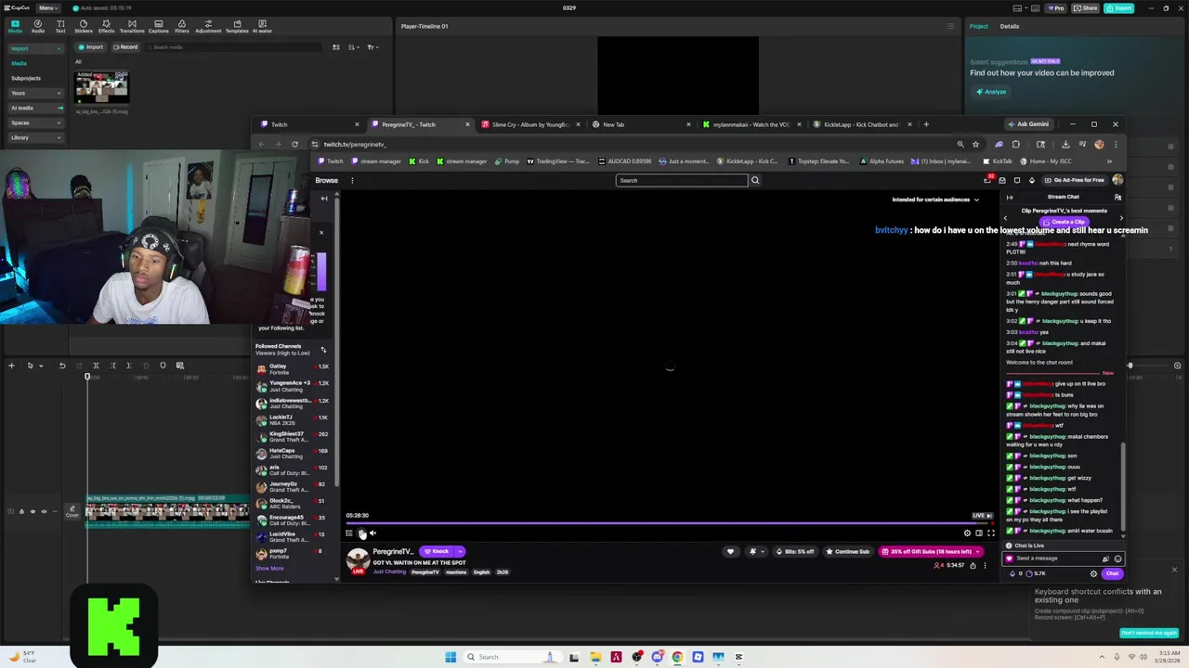Screen dimensions: 1189x668
Task: Open the TradingView bookmark
Action: coord(558,161)
